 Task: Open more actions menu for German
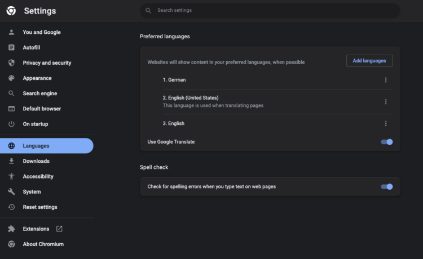point(386,80)
